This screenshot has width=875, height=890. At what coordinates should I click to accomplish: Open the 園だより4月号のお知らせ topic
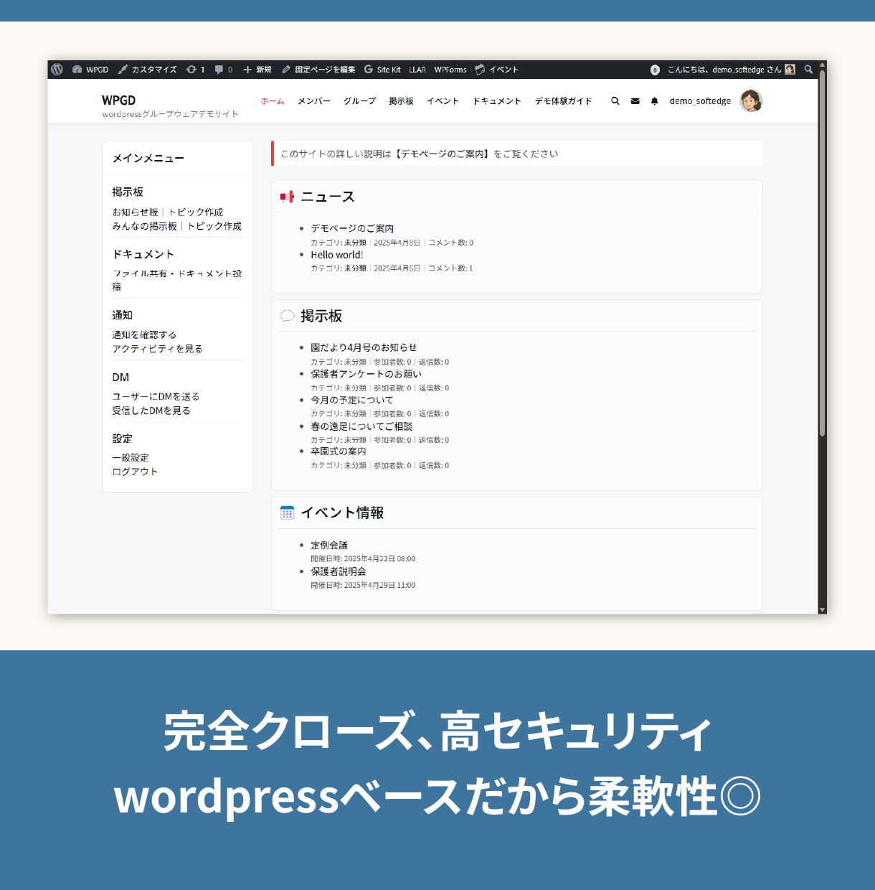(364, 347)
